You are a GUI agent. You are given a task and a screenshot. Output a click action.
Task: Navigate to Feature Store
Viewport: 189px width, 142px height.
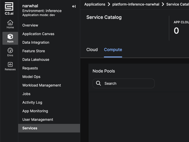tap(34, 51)
